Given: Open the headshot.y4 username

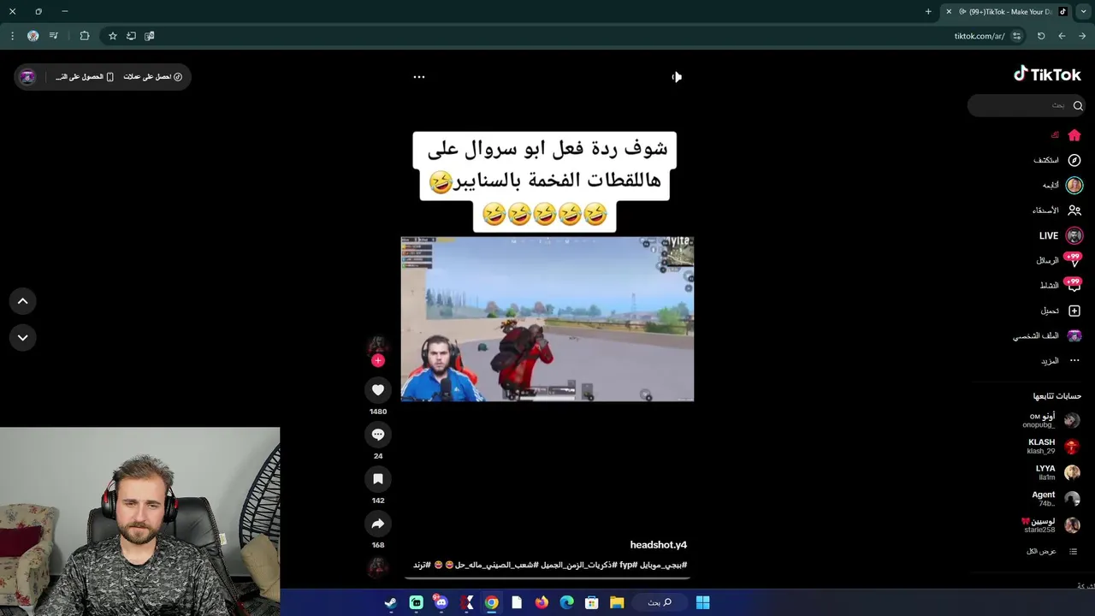Looking at the screenshot, I should click(659, 545).
